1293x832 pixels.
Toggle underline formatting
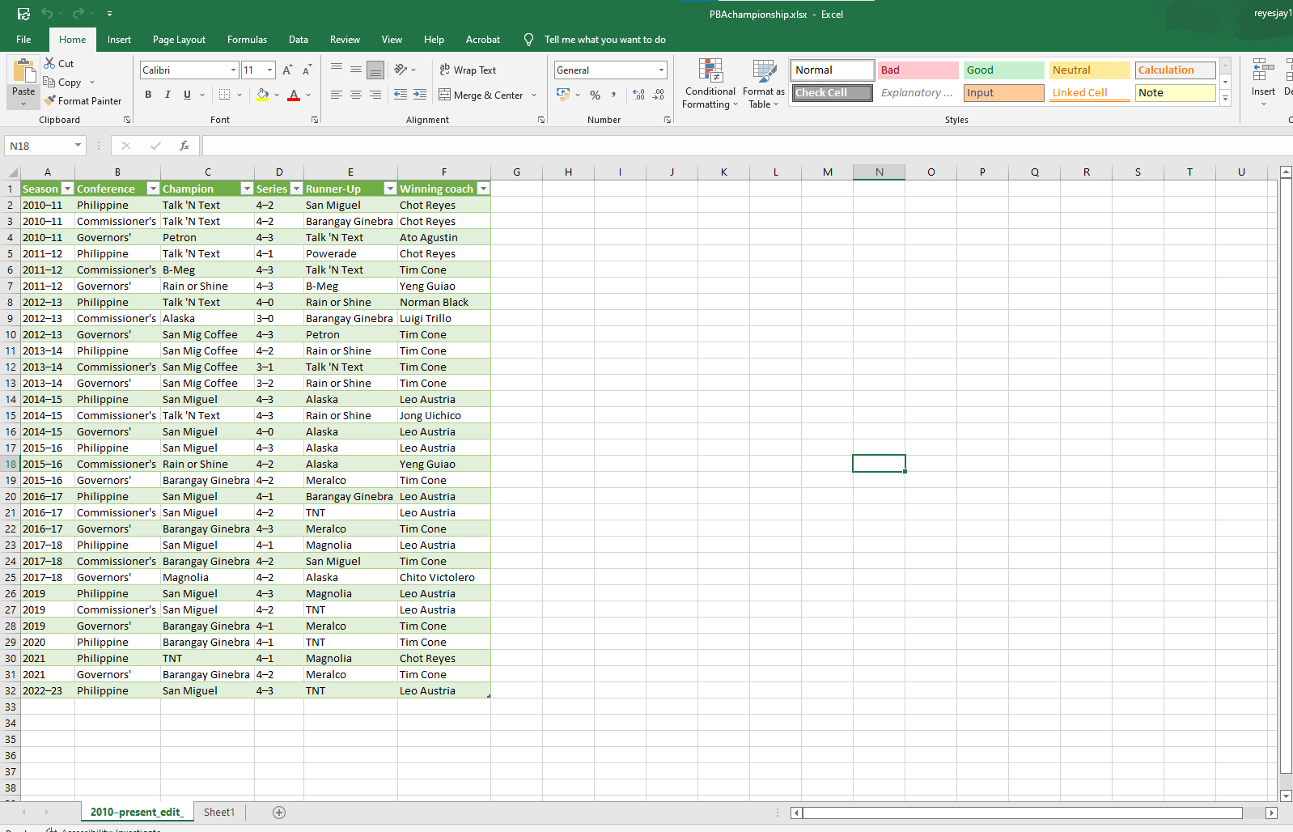[187, 95]
